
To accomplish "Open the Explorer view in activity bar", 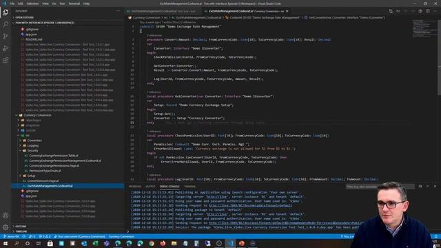I will [6, 12].
